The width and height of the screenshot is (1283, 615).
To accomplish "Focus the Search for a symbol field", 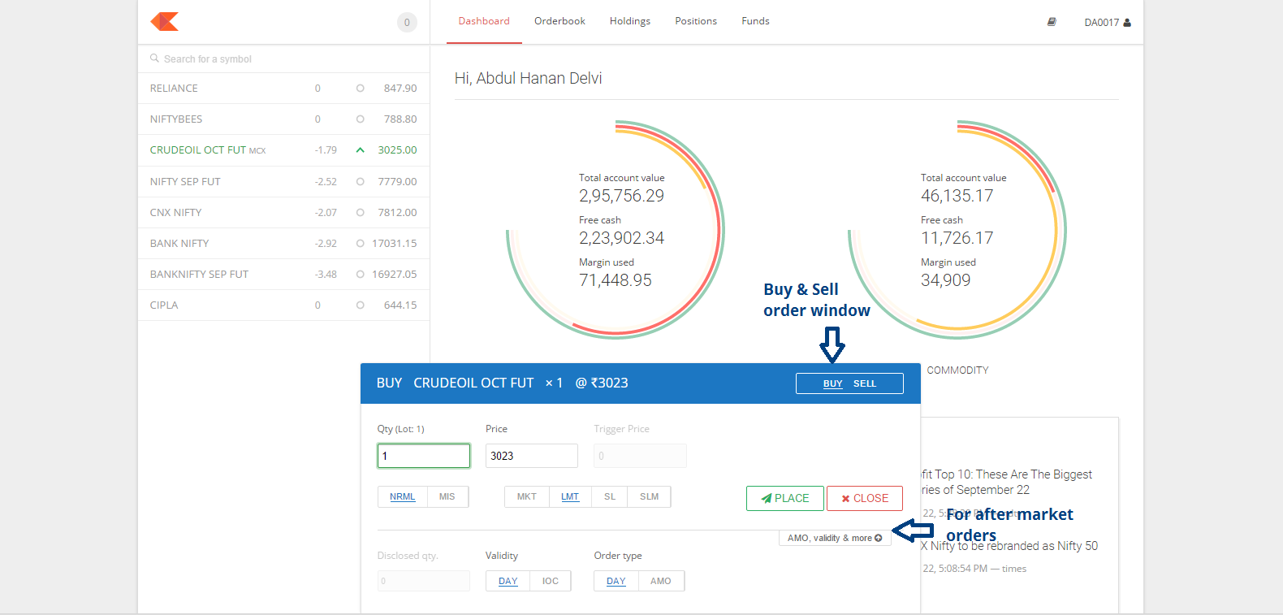I will pyautogui.click(x=283, y=58).
